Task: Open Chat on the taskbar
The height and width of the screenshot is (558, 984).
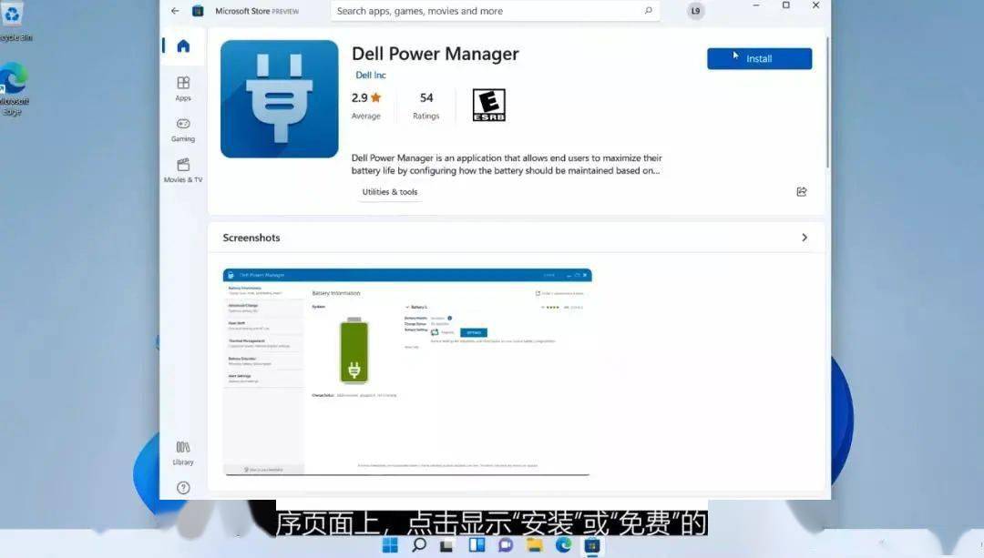Action: (x=505, y=545)
